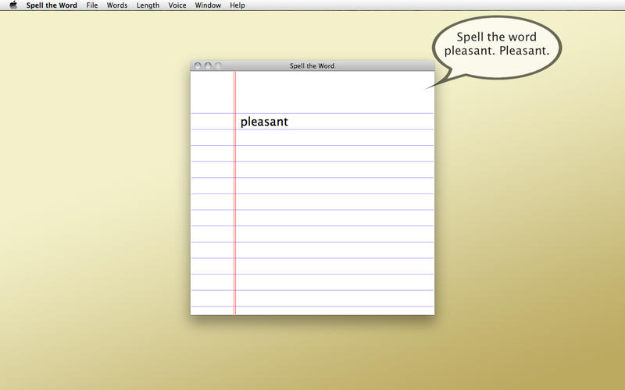Image resolution: width=625 pixels, height=390 pixels.
Task: Open the Help menu
Action: click(x=237, y=5)
